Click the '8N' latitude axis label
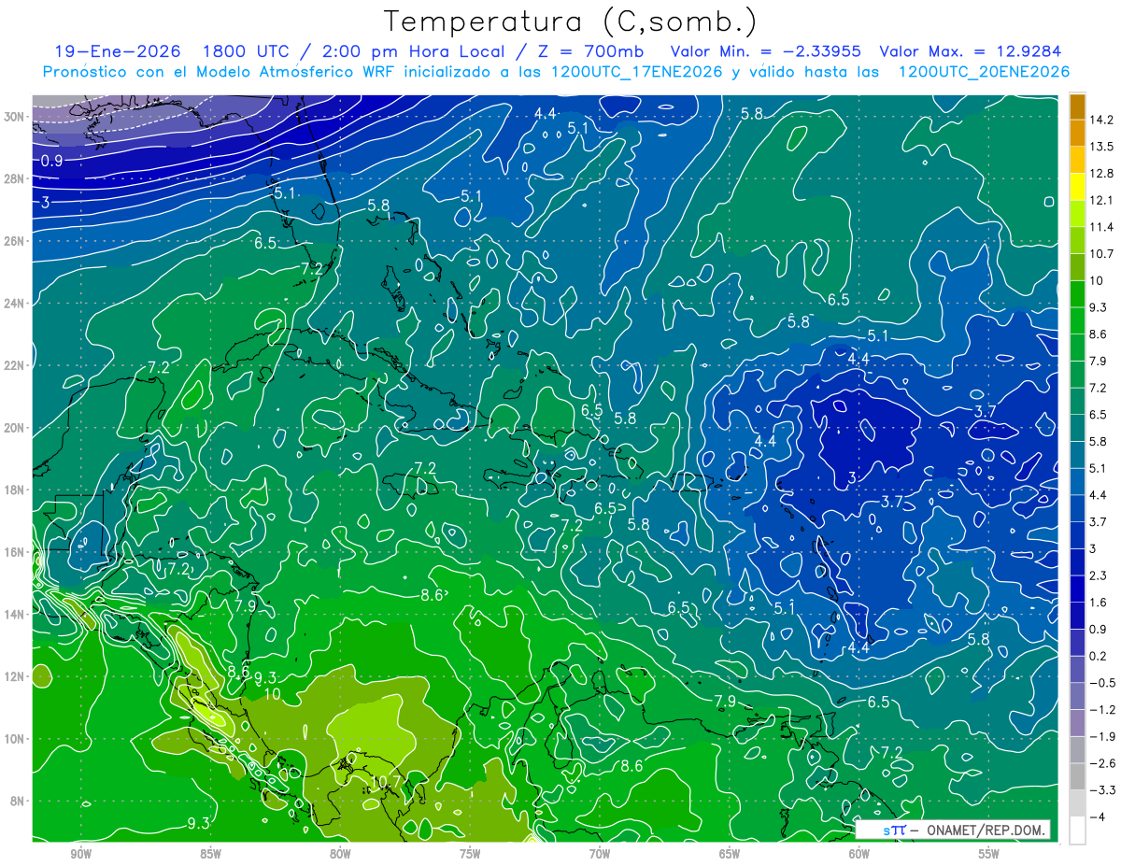 18,801
